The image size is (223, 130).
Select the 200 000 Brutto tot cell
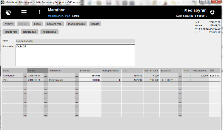(90, 80)
